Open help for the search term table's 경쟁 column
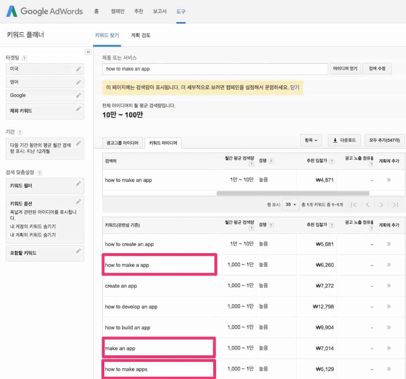406x379 pixels. [x=271, y=161]
